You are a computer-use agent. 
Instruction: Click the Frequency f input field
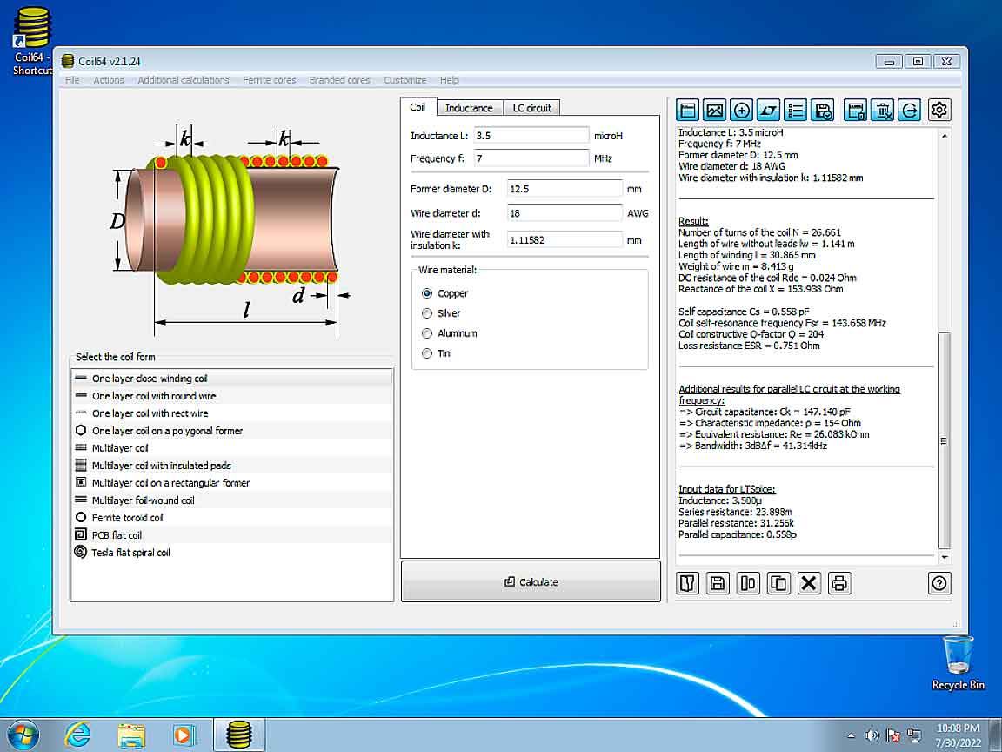531,158
